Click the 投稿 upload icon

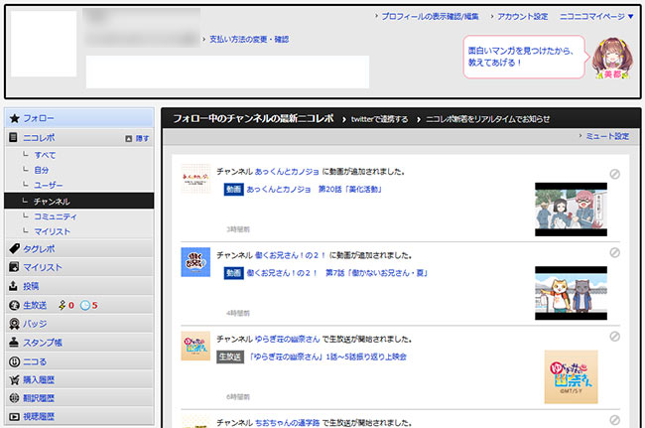[x=13, y=286]
